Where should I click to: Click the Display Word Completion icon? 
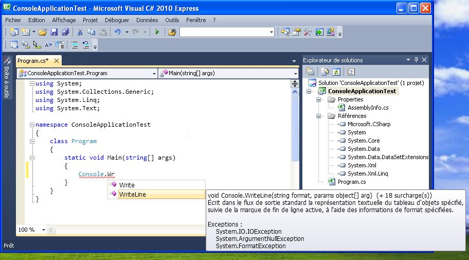(48, 45)
